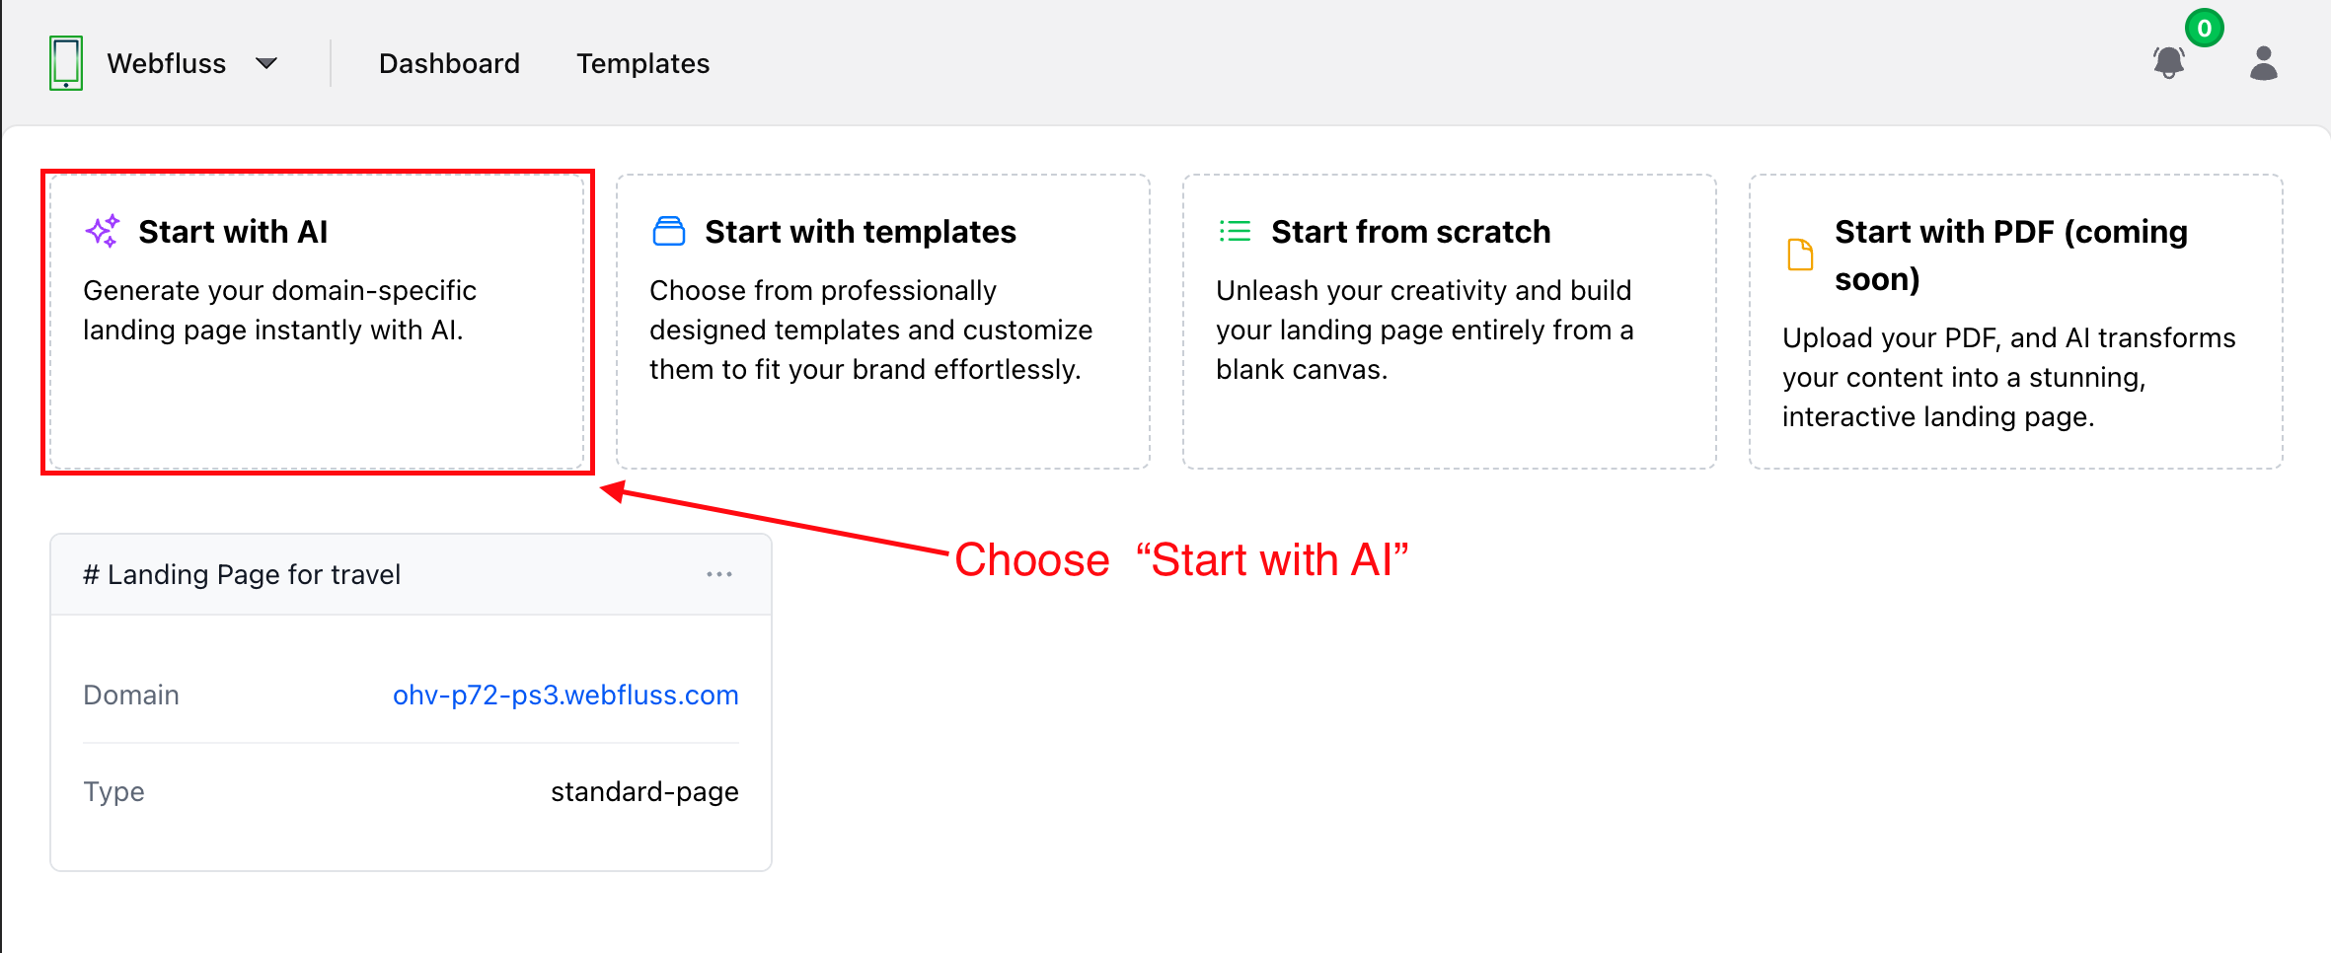Open the user profile icon
The image size is (2331, 953).
(x=2263, y=63)
